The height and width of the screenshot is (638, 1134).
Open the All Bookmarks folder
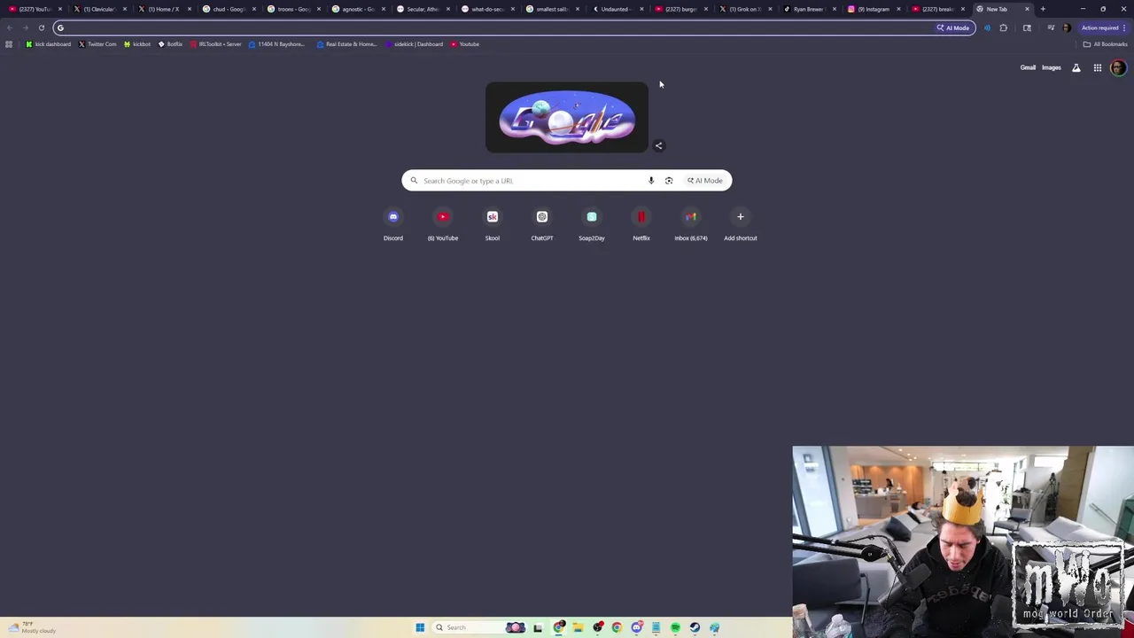click(x=1105, y=44)
